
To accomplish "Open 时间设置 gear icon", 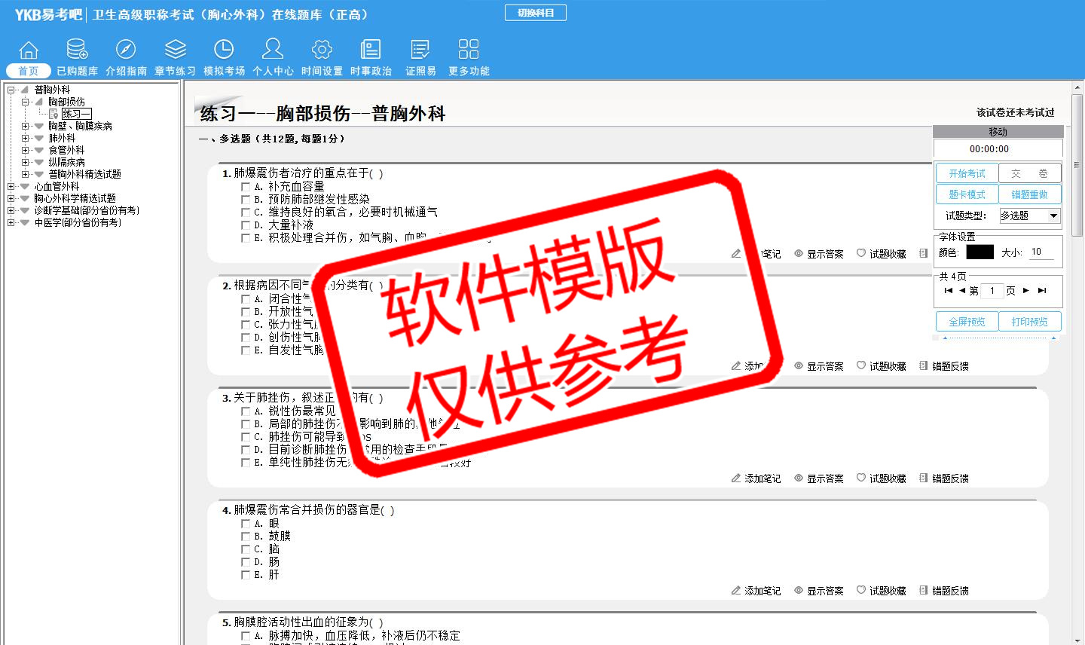I will [322, 50].
